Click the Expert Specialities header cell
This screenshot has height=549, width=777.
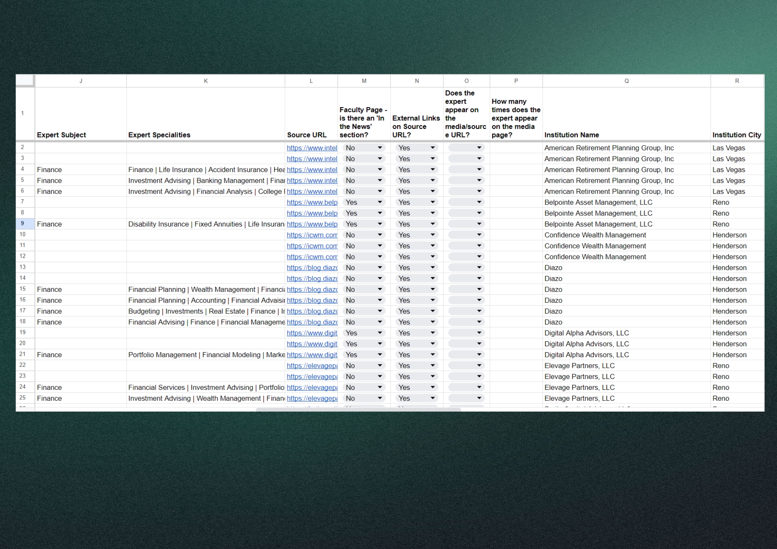tap(206, 113)
